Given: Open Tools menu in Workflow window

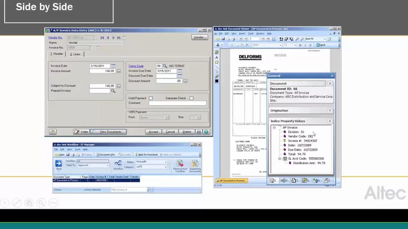Looking at the screenshot, I should point(77,149).
